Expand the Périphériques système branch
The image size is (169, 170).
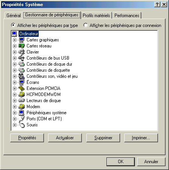coord(14,113)
